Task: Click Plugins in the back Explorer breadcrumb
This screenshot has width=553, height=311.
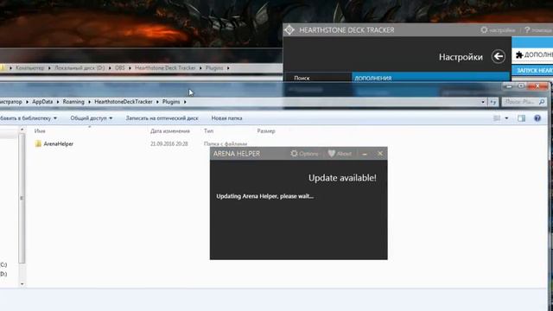Action: [x=214, y=67]
